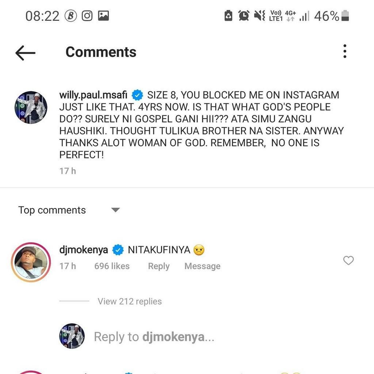The height and width of the screenshot is (374, 374).
Task: Expand View 212 replies
Action: 129,301
